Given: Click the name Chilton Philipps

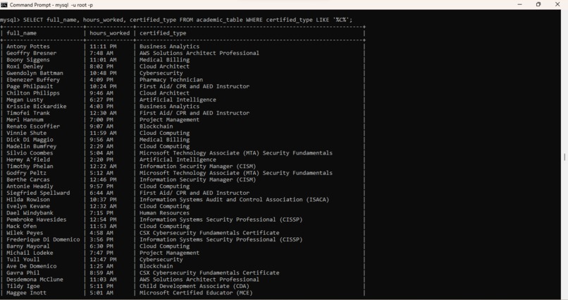Looking at the screenshot, I should (33, 93).
